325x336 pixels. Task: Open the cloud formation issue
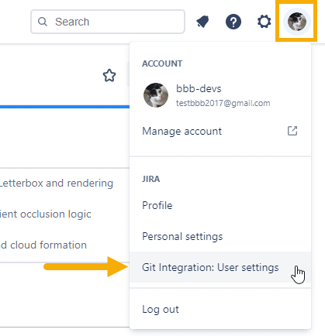(43, 245)
